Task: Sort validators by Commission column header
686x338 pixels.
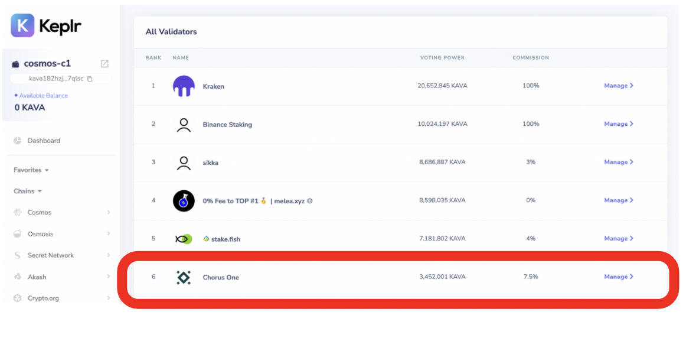Action: point(530,58)
